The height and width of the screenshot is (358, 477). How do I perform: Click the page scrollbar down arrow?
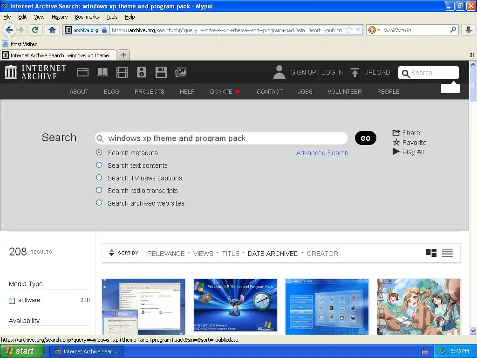click(473, 330)
